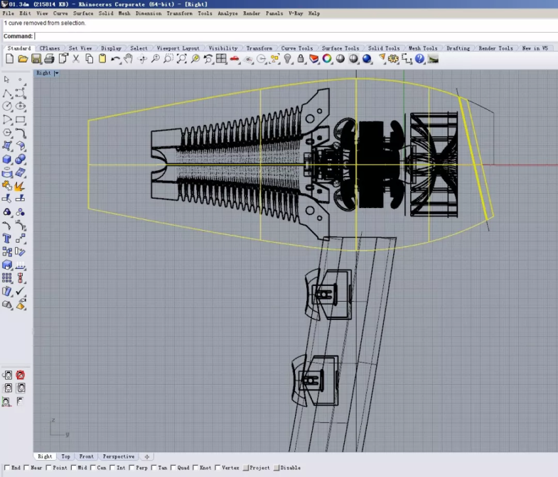The height and width of the screenshot is (477, 558).
Task: Click the Save file icon
Action: (36, 59)
